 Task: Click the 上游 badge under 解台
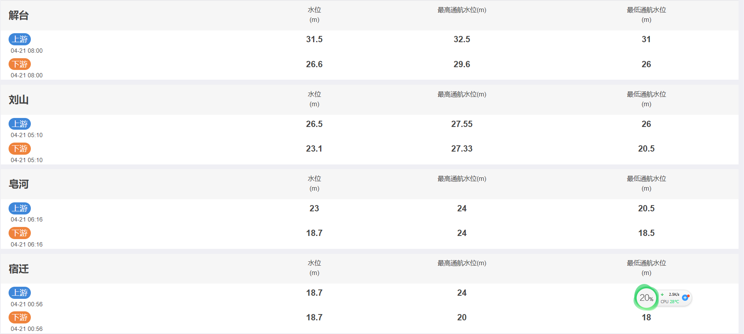[20, 39]
